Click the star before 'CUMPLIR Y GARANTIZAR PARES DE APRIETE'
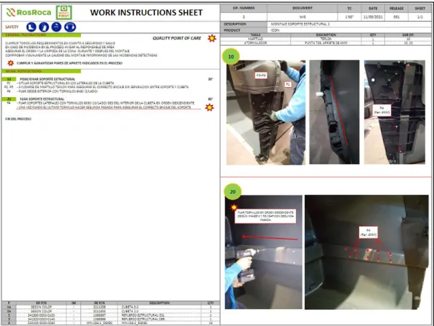Screen dimensions: 434x326 coord(10,63)
